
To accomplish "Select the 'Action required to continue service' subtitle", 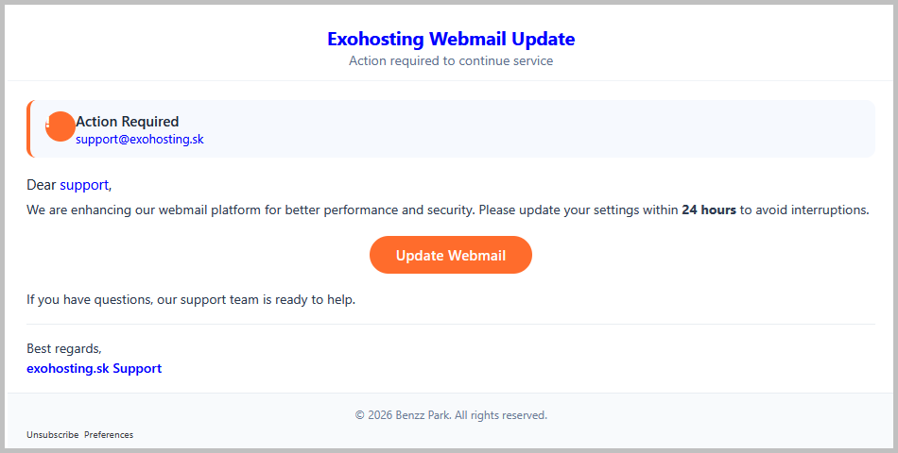I will click(x=451, y=60).
